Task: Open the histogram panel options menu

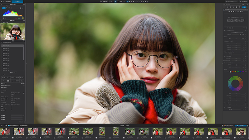Action: click(x=24, y=4)
